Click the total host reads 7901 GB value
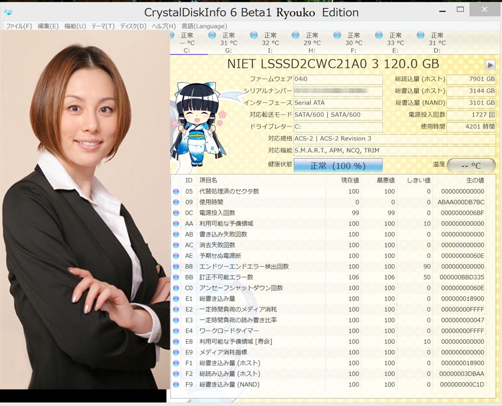 point(471,79)
